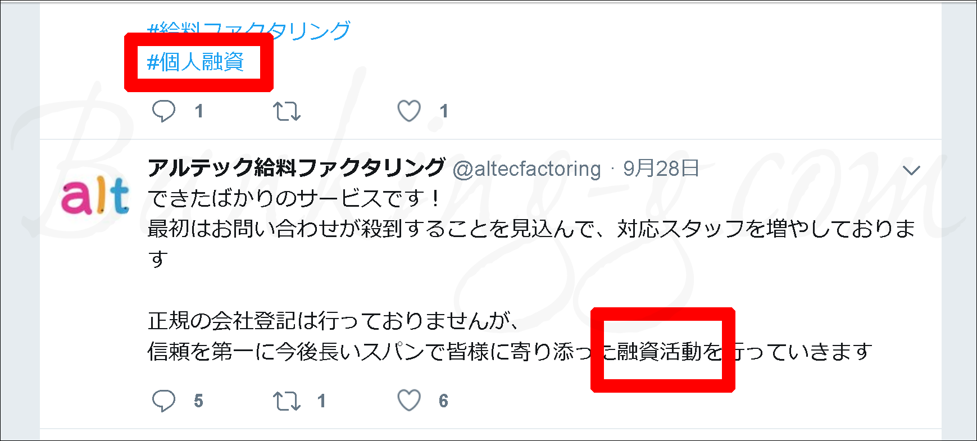Open the alt logo profile avatar
The height and width of the screenshot is (441, 977).
(95, 196)
